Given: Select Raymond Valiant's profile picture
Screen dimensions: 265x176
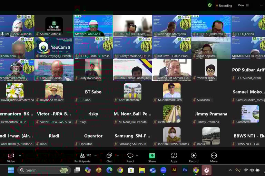Looking at the screenshot, I should coord(54,91).
